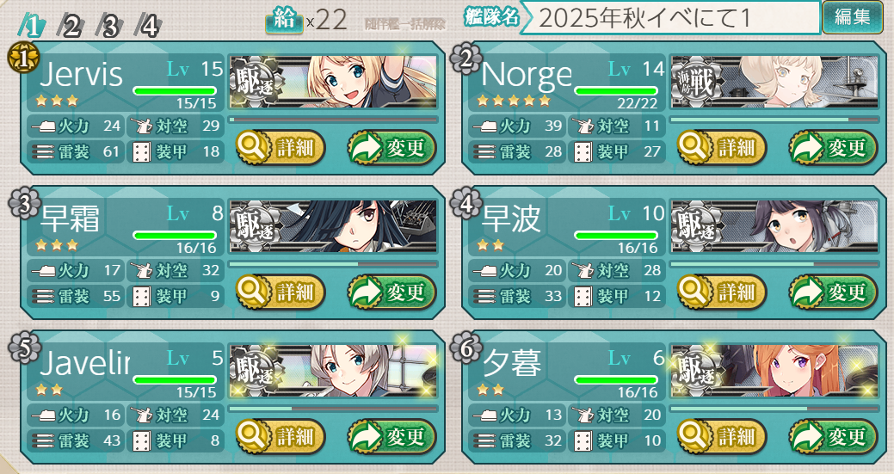Open details (詳細) for Jervis

[x=280, y=148]
